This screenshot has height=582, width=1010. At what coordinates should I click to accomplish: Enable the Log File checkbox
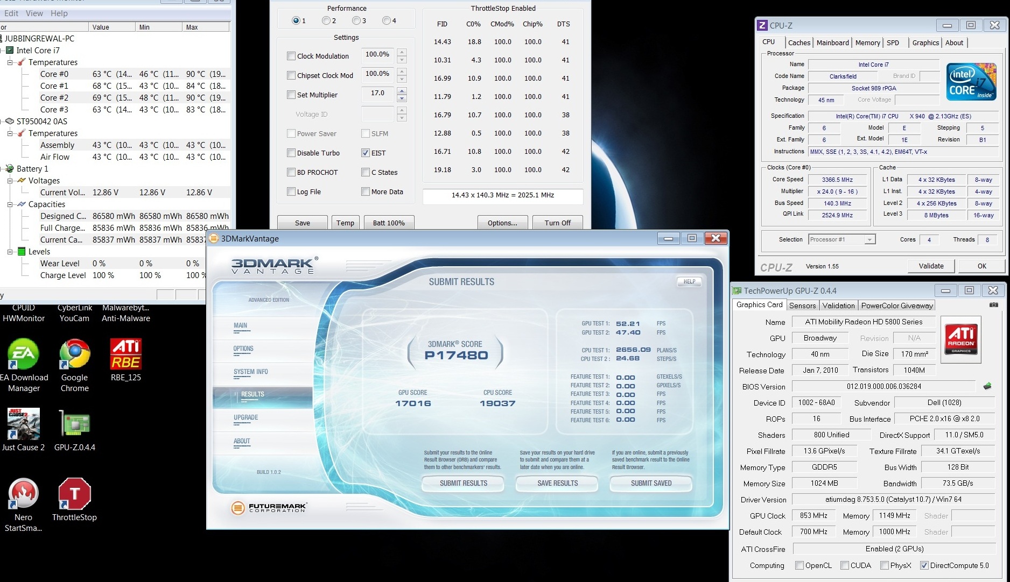coord(291,191)
